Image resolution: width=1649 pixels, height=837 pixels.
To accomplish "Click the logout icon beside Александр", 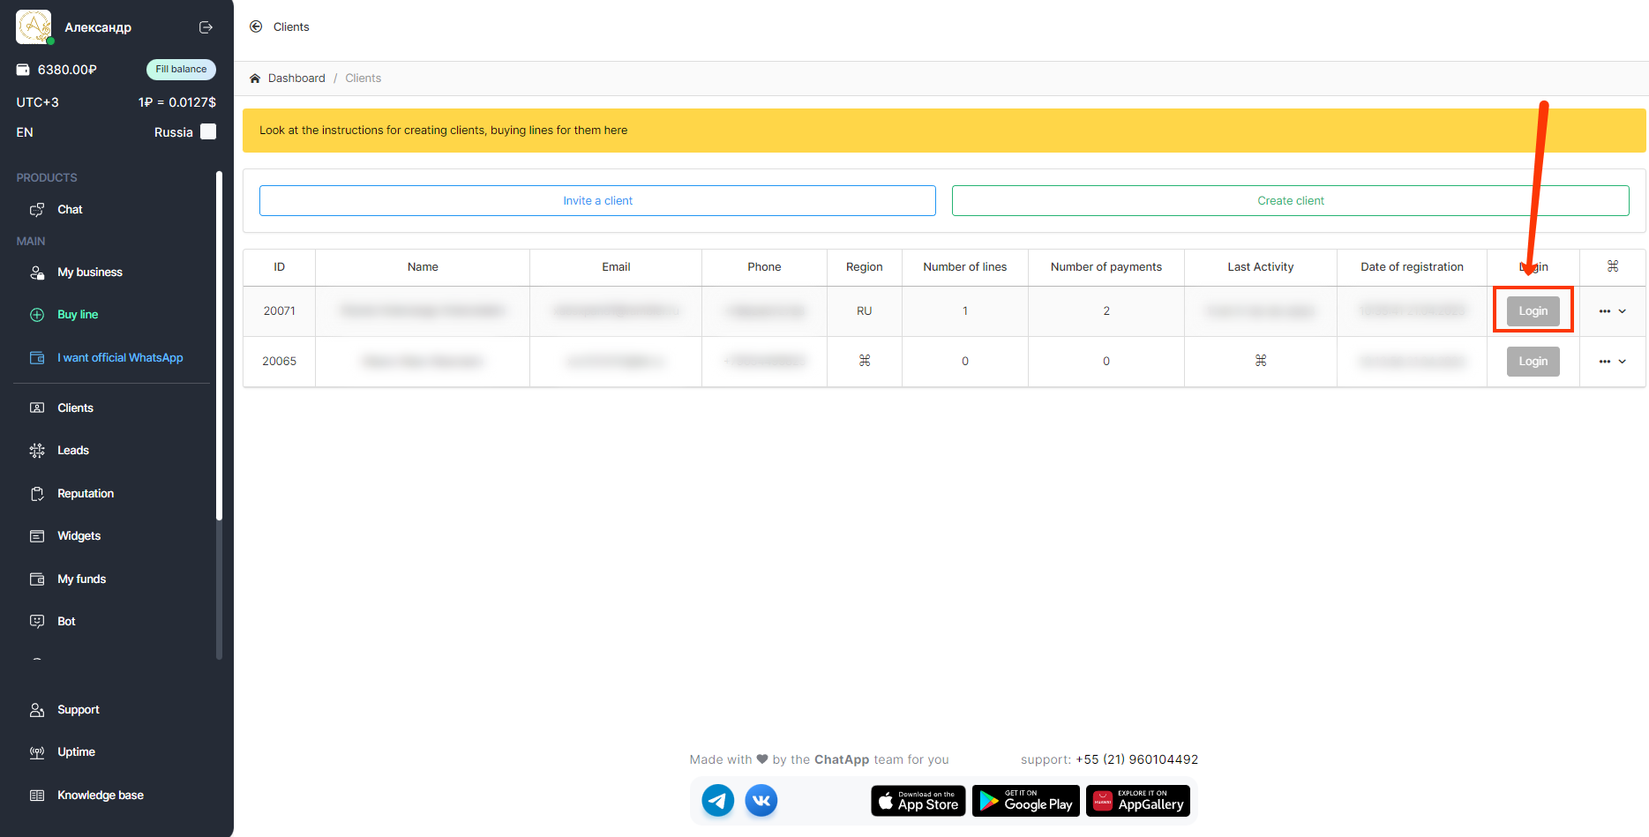I will pyautogui.click(x=206, y=27).
